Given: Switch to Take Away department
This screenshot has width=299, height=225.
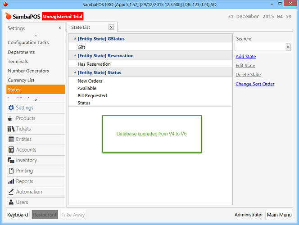Looking at the screenshot, I should pyautogui.click(x=73, y=215).
